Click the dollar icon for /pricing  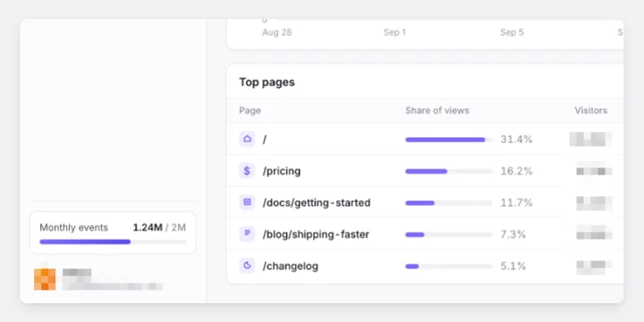pyautogui.click(x=247, y=171)
